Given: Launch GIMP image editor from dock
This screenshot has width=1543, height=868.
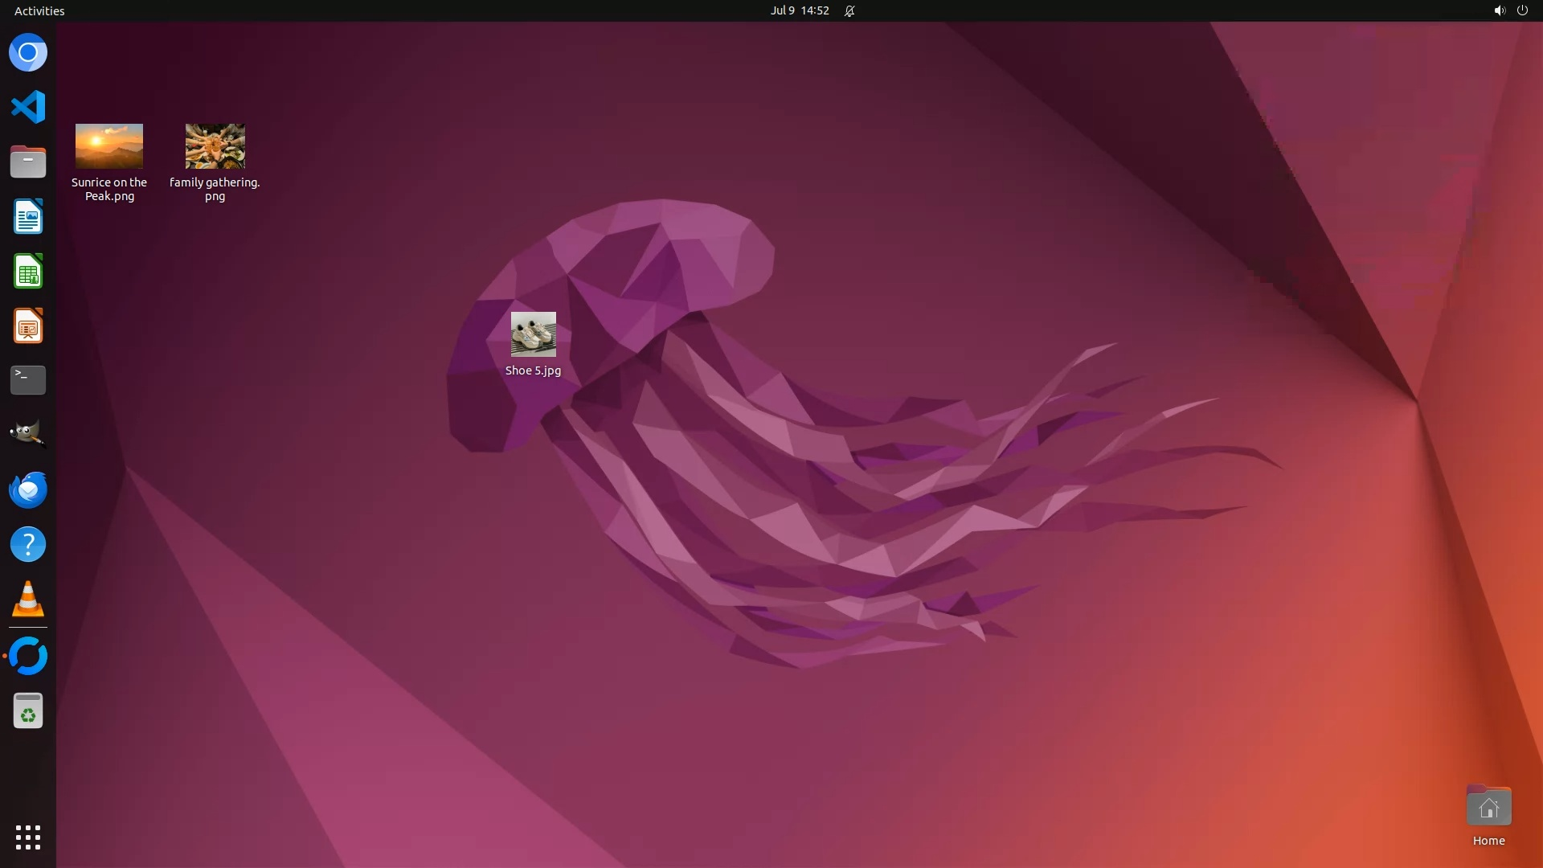Looking at the screenshot, I should [28, 434].
